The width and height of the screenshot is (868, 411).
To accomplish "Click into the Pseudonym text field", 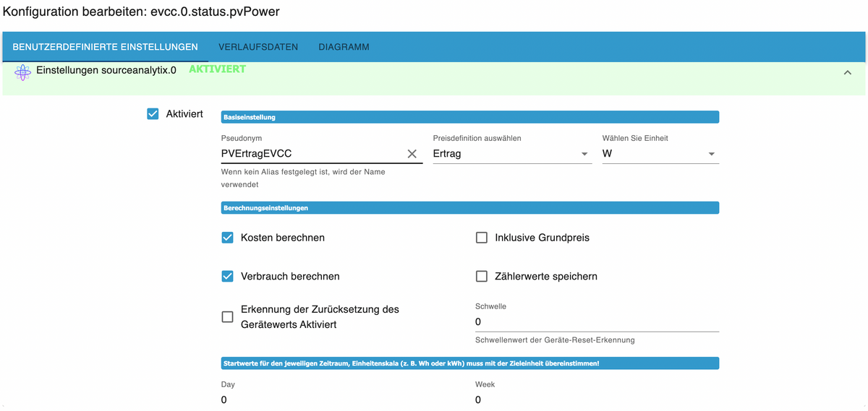I will 312,154.
